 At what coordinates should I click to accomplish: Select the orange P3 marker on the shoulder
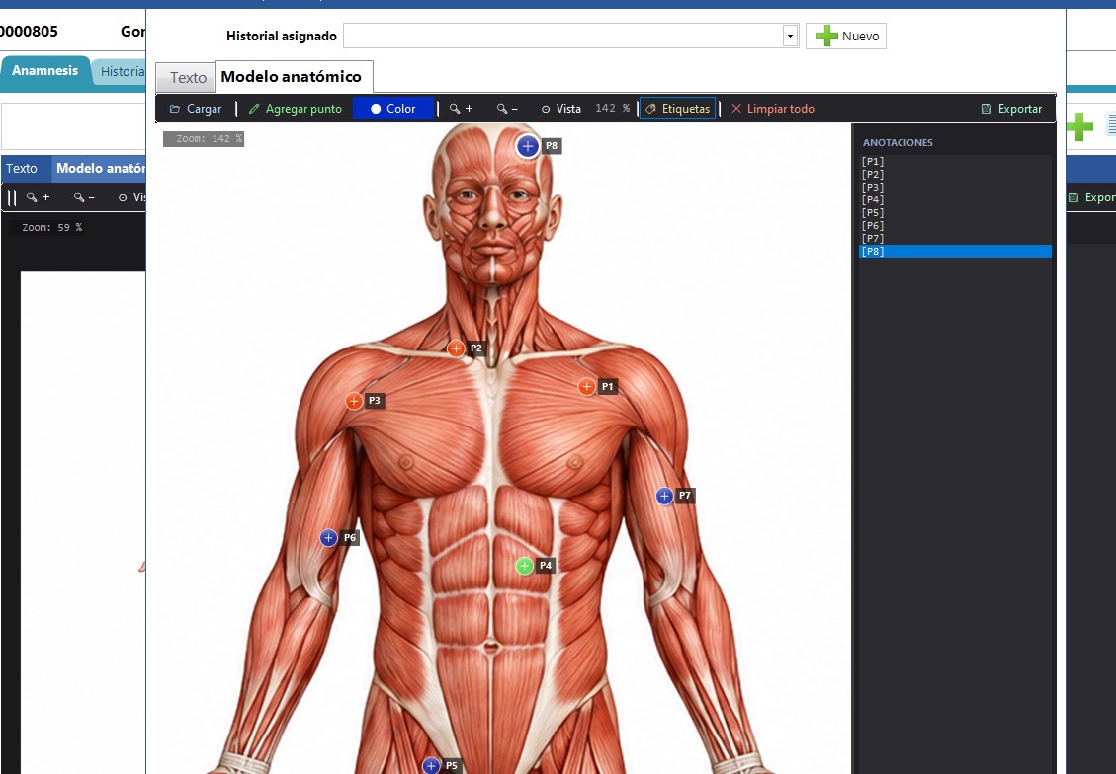[354, 401]
